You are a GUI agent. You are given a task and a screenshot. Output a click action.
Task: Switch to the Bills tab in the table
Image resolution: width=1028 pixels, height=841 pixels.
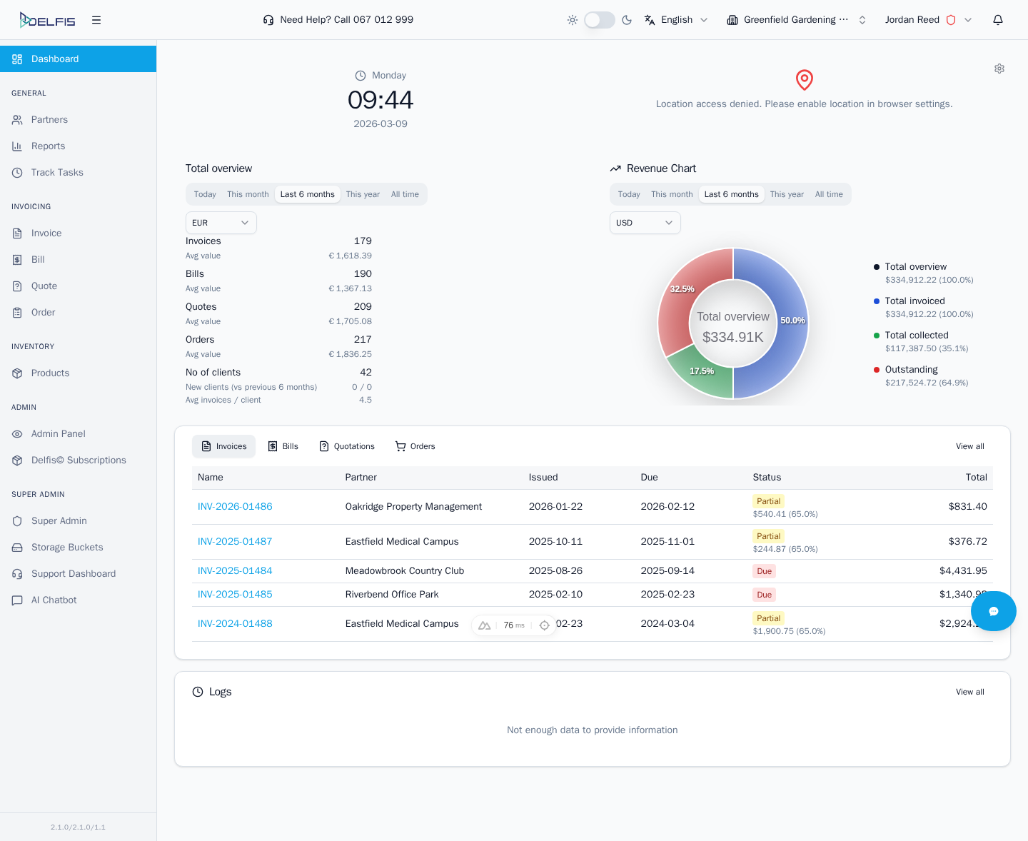(x=283, y=446)
